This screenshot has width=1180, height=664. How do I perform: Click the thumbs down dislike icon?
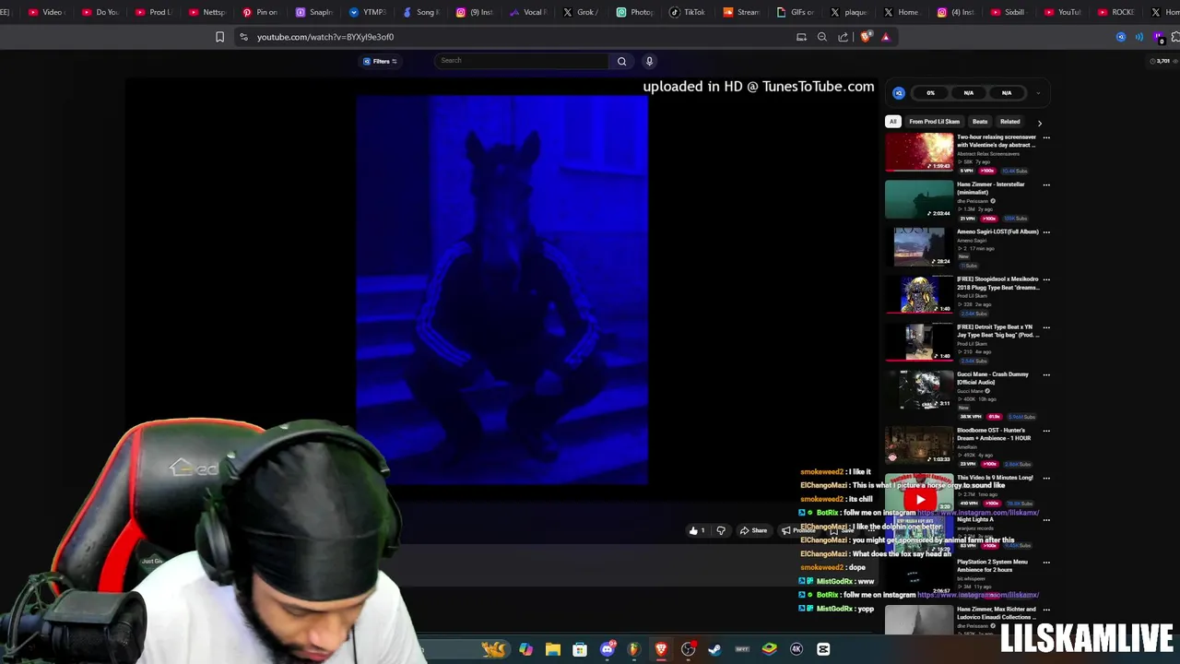(721, 530)
